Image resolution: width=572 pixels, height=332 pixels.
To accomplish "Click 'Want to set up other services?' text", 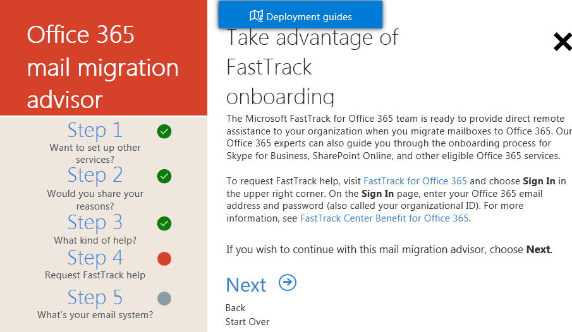I will coord(95,153).
